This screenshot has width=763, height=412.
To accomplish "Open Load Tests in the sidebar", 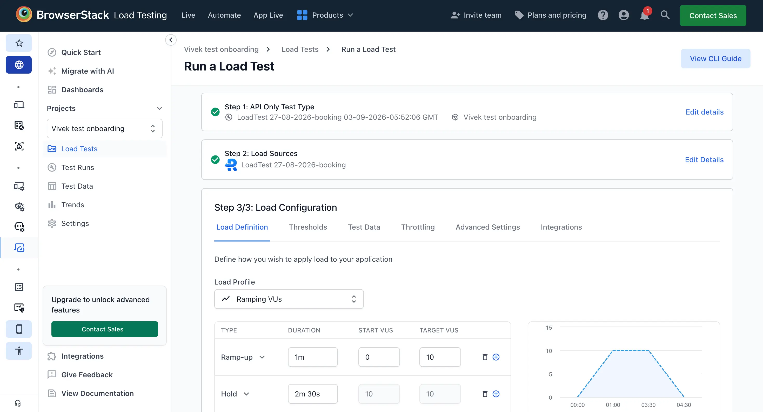I will (x=105, y=149).
